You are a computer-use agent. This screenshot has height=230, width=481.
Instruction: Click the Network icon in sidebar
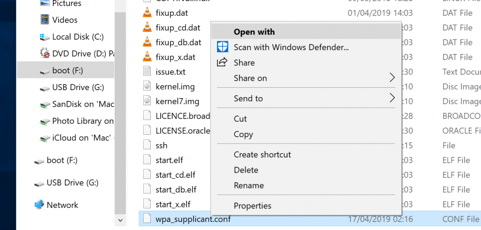39,205
